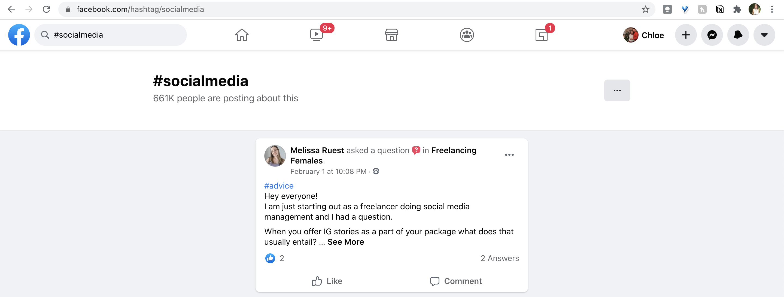Open the Messenger icon
The width and height of the screenshot is (784, 297).
(x=712, y=35)
